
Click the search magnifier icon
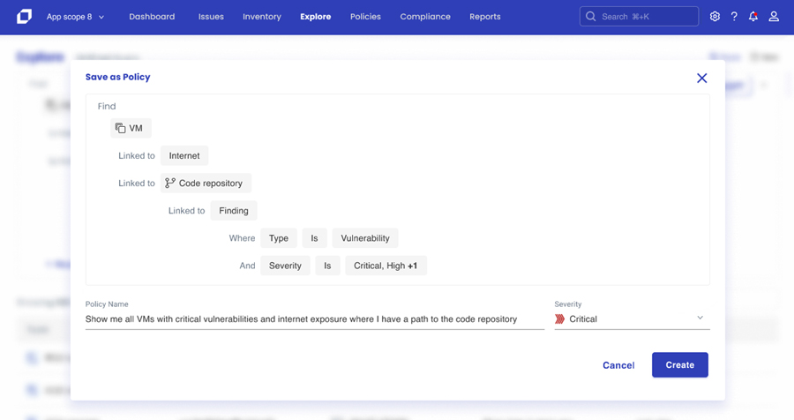pyautogui.click(x=590, y=17)
